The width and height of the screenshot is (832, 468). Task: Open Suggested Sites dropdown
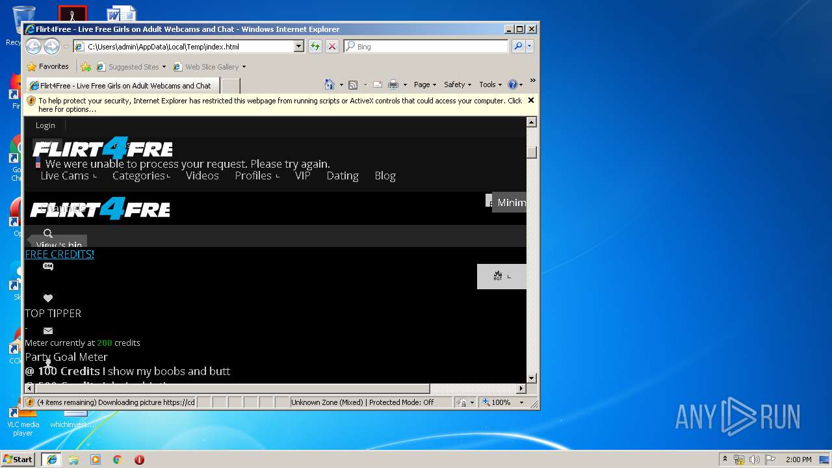tap(164, 66)
